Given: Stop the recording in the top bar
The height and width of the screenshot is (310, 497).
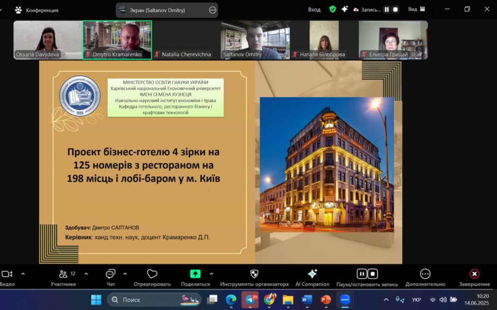Looking at the screenshot, I should pyautogui.click(x=396, y=9).
